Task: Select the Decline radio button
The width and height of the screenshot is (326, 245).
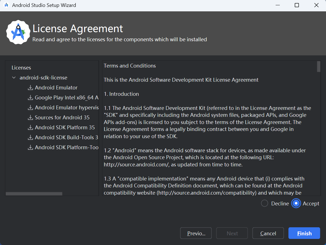Action: coord(265,203)
